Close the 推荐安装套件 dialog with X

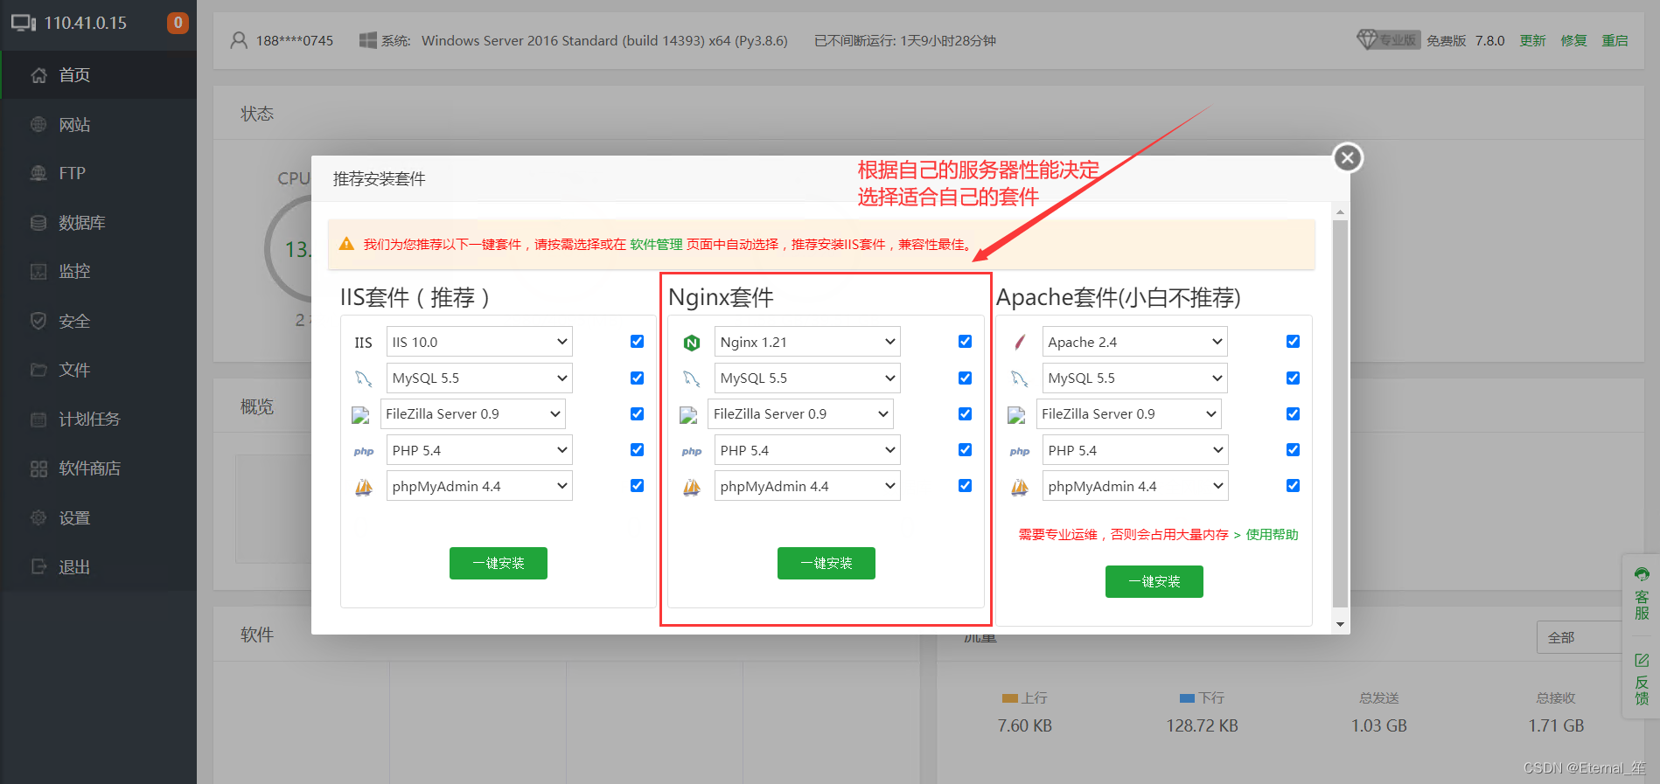[x=1348, y=158]
